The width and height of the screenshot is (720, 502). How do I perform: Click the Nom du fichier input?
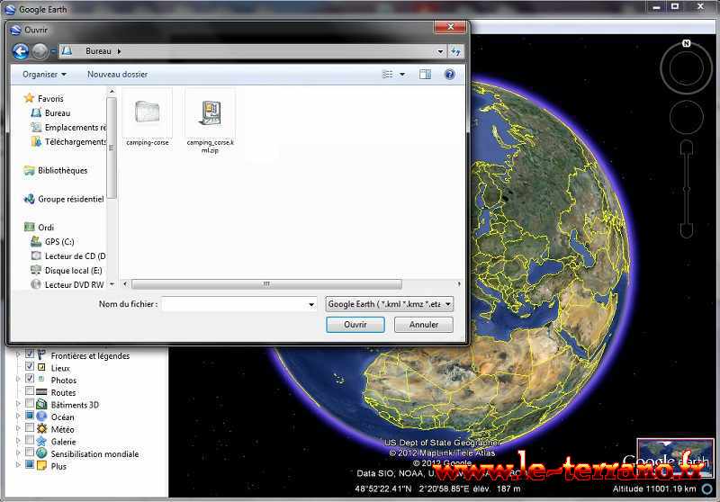pos(234,304)
